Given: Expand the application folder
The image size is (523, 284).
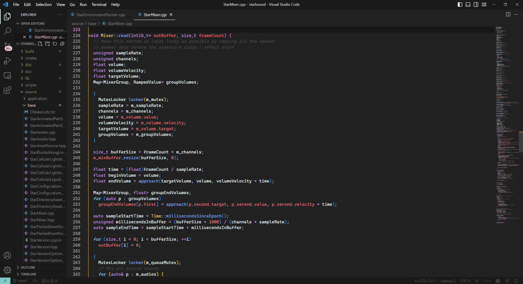Looking at the screenshot, I should pos(41,99).
